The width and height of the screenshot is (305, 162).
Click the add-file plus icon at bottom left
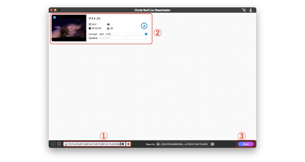(53, 144)
